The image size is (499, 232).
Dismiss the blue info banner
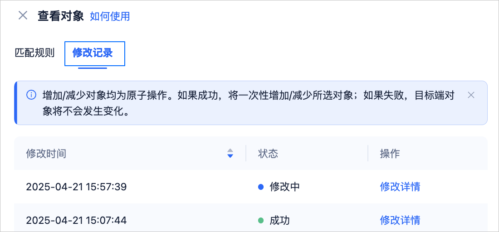point(471,95)
